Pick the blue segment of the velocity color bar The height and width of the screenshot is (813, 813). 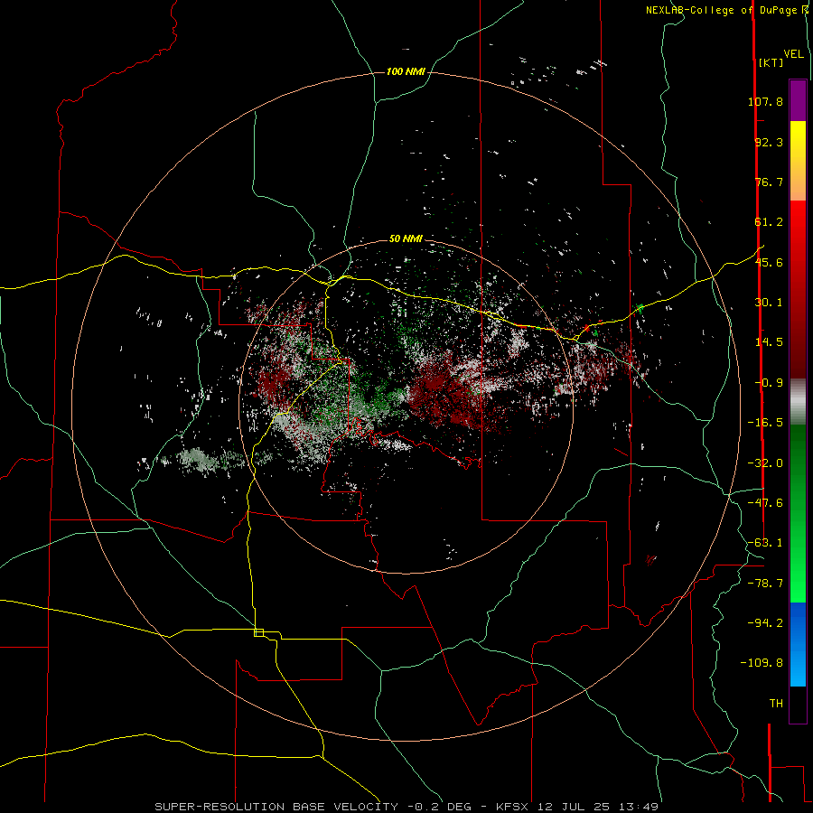798,644
